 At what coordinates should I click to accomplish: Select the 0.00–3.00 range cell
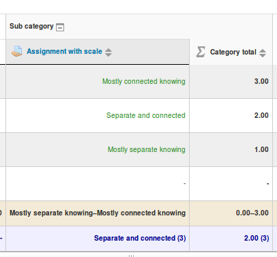231,213
